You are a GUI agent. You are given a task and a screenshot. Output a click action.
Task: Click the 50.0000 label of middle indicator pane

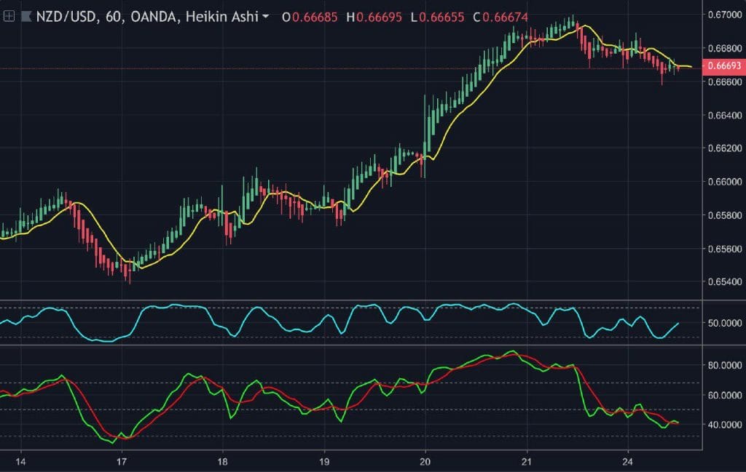(725, 323)
